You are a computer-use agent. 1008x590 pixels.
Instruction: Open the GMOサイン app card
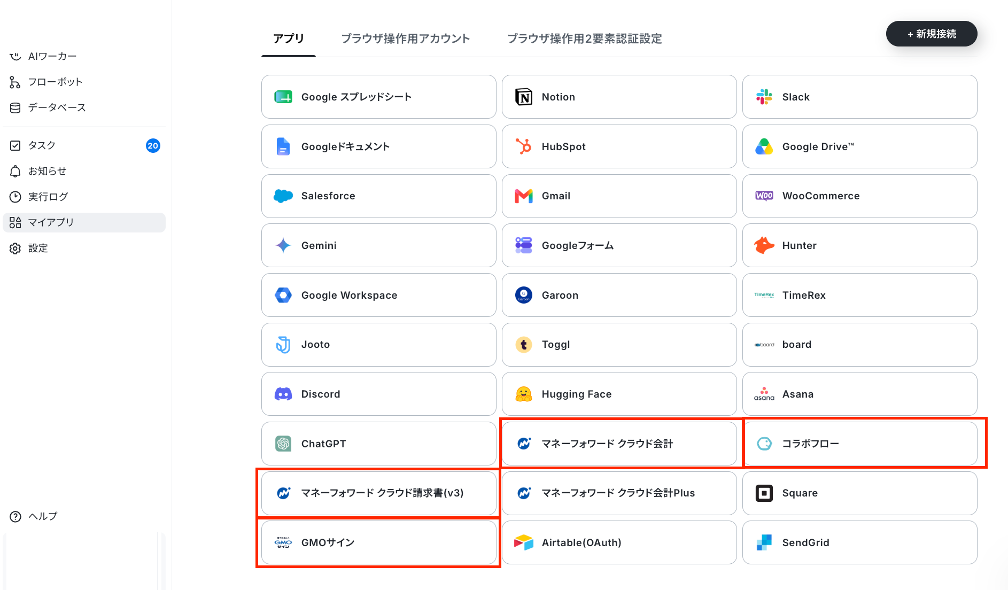click(x=378, y=542)
